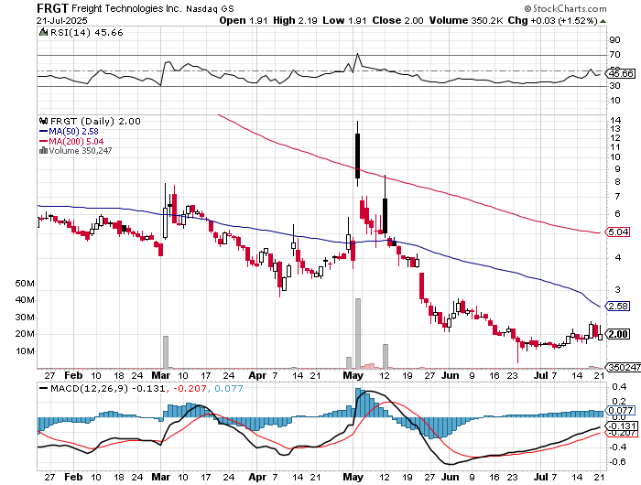Image resolution: width=641 pixels, height=485 pixels.
Task: Click the MACD 0.4 axis label
Action: pyautogui.click(x=619, y=386)
